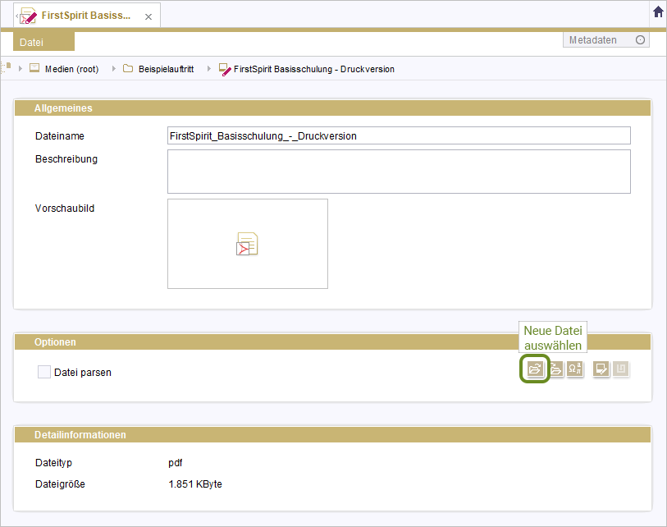Click into the Dateiname input field

point(399,135)
